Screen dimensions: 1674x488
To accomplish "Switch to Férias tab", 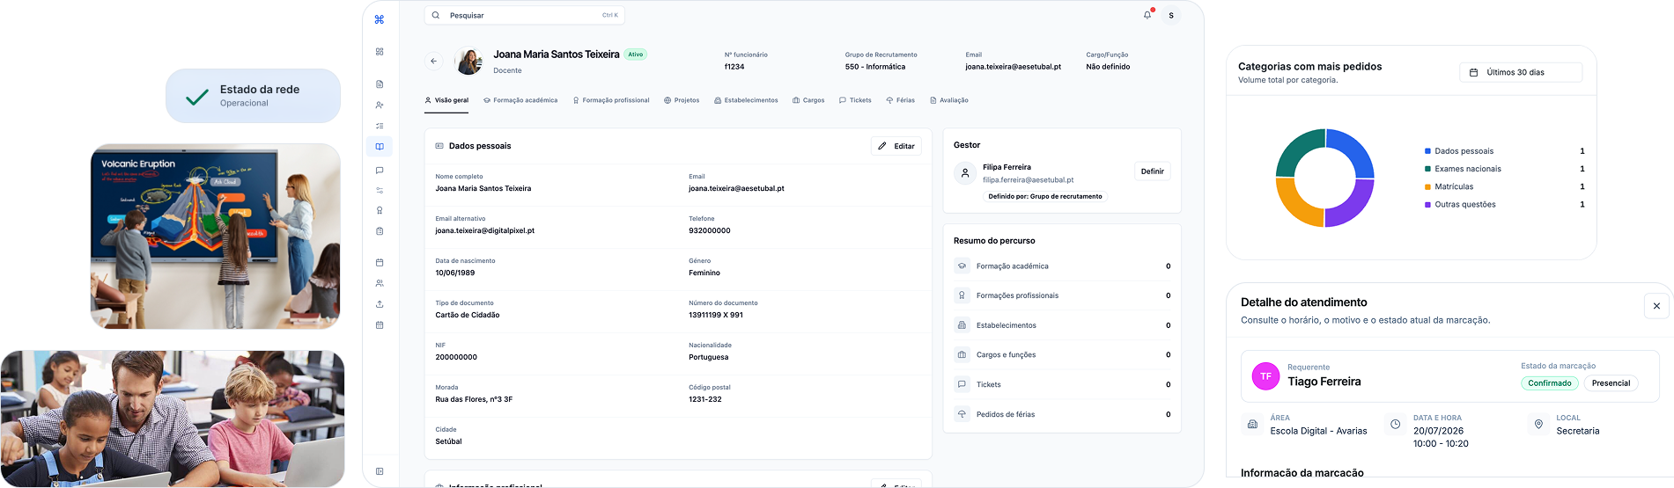I will (900, 100).
